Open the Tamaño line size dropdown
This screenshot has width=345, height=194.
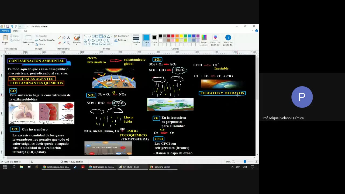coord(136,40)
